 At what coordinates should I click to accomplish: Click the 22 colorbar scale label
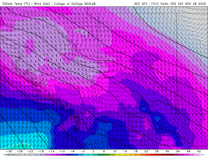point(146,151)
